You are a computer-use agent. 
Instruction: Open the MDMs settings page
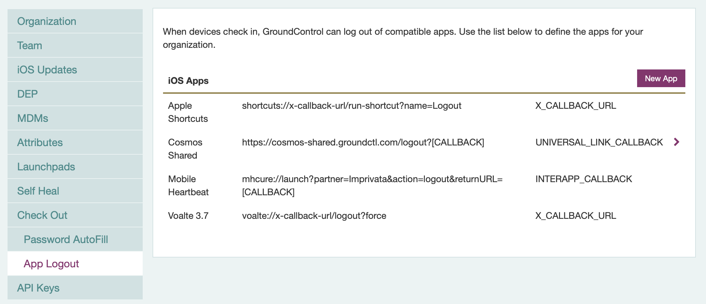[x=32, y=118]
